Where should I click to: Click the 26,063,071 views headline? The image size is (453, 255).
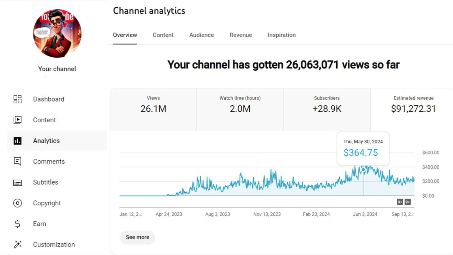click(283, 65)
